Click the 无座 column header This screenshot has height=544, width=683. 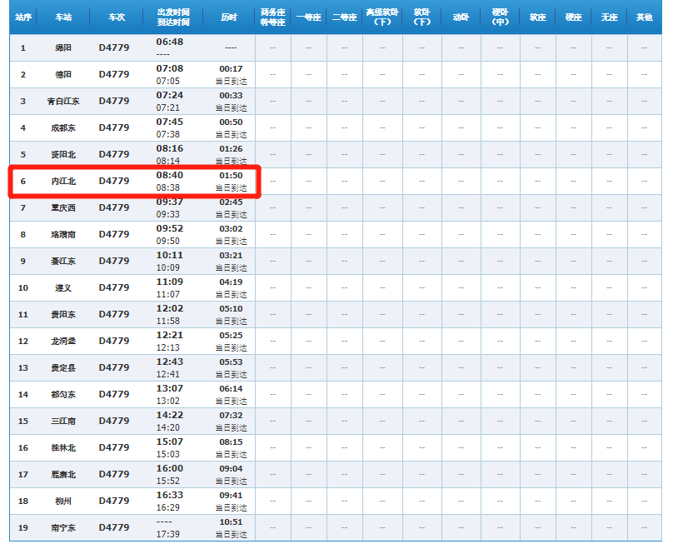click(x=609, y=17)
